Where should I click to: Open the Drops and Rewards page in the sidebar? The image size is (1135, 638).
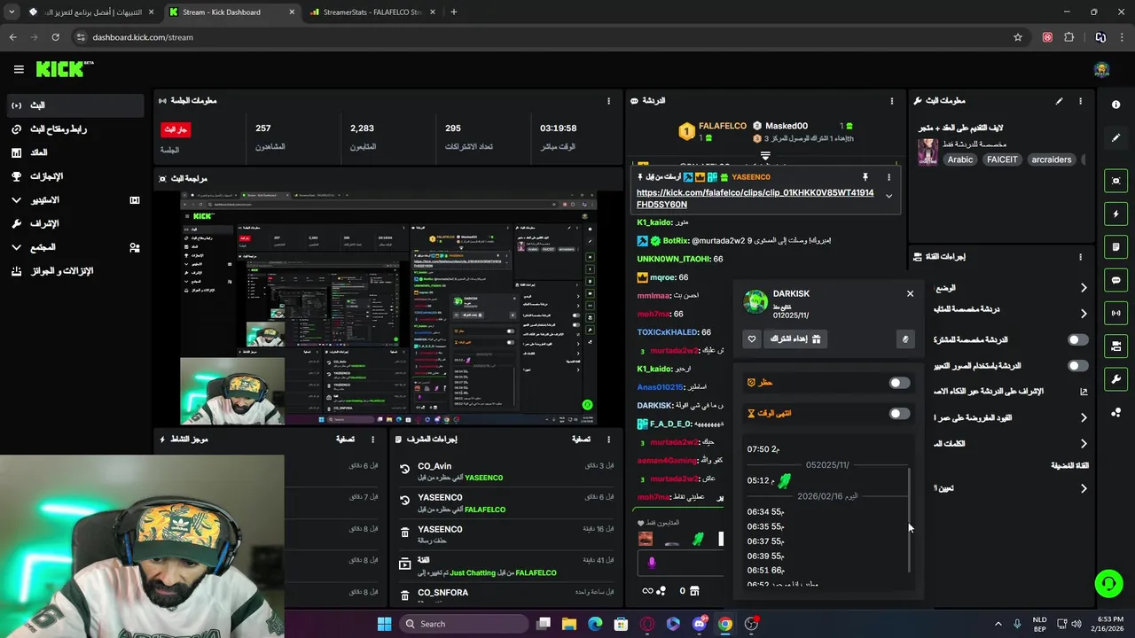pos(74,271)
